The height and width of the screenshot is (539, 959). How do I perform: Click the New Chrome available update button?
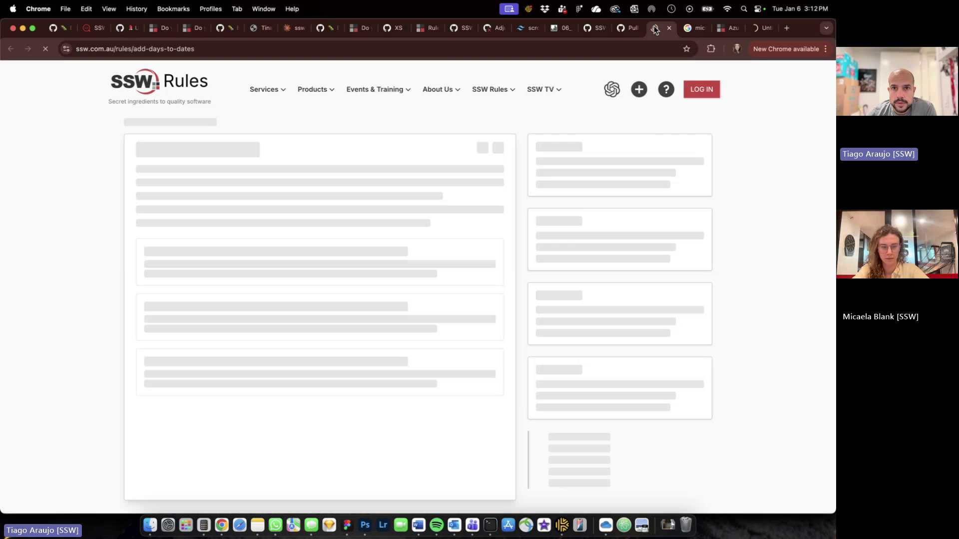pos(786,48)
